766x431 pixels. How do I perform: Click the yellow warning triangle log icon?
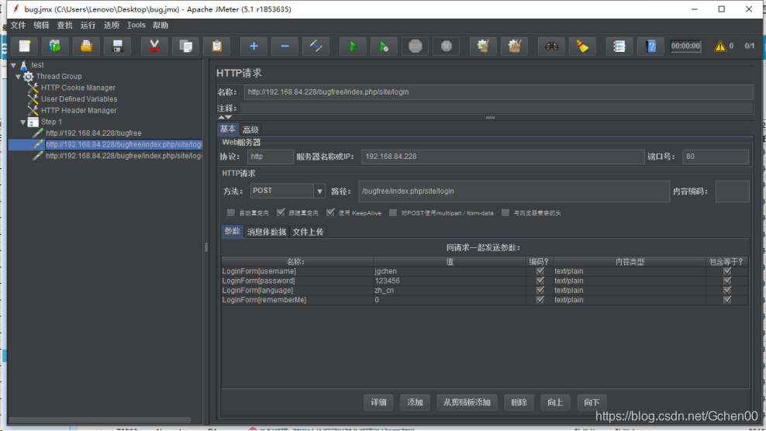pyautogui.click(x=720, y=46)
